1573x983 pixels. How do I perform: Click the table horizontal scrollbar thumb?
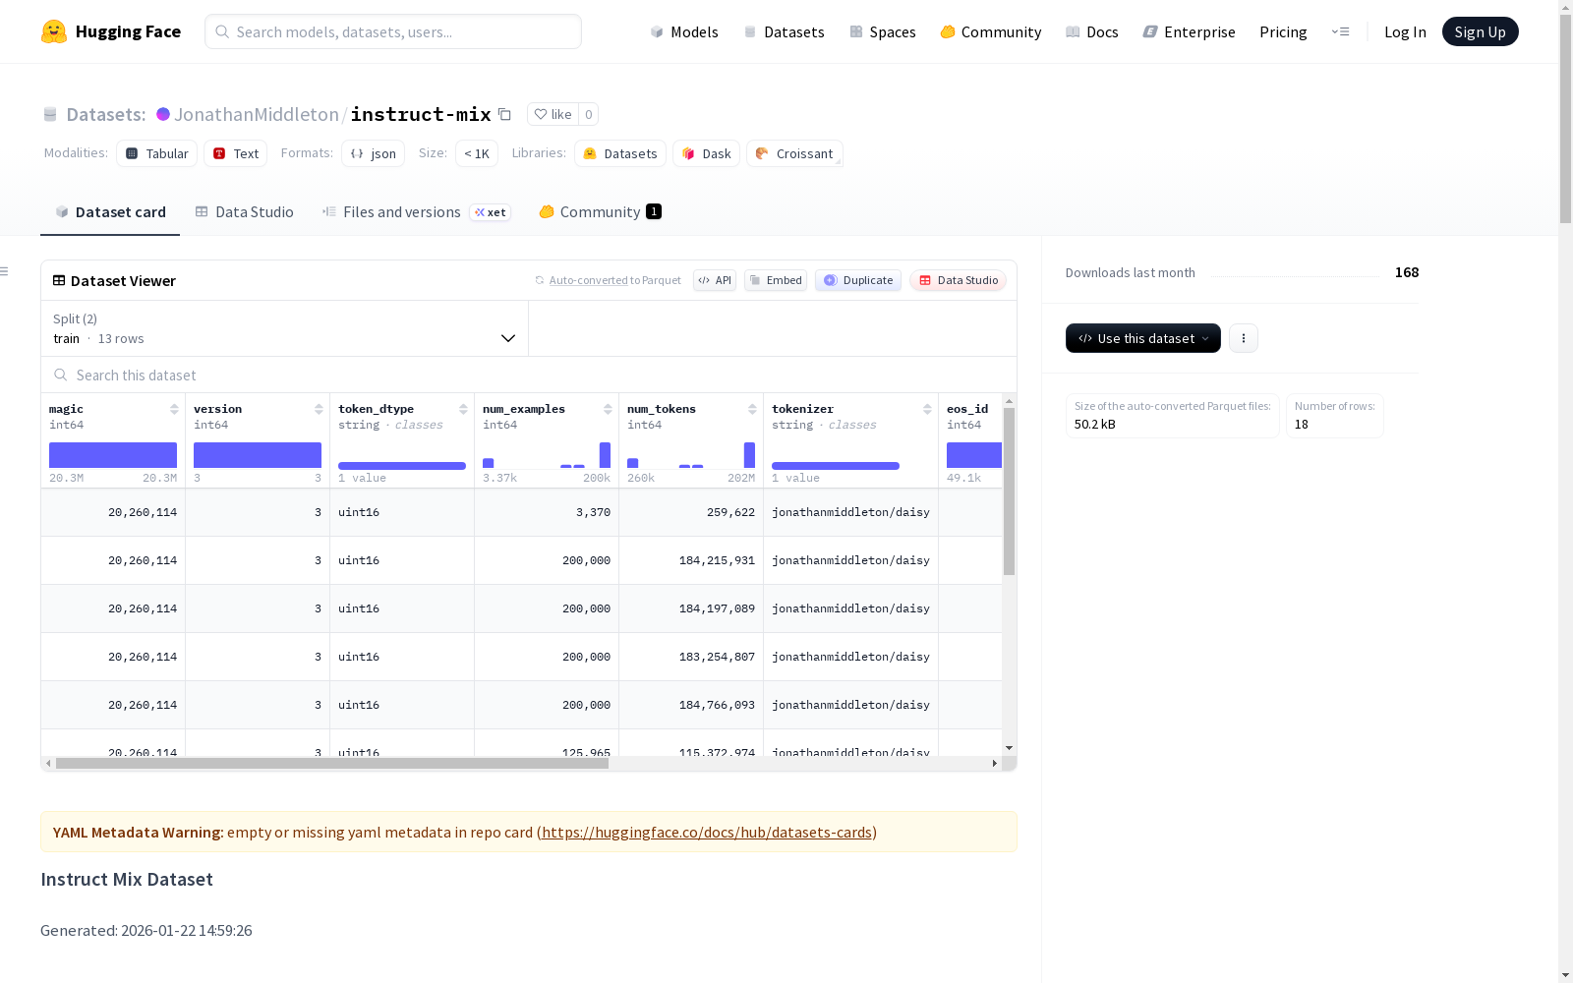[x=332, y=763]
